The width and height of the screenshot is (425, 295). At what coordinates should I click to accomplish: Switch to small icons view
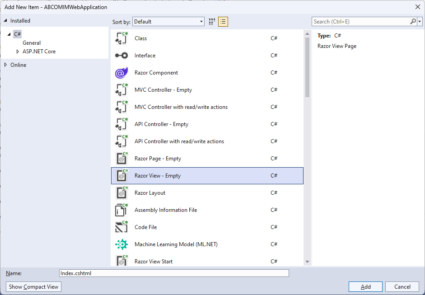click(212, 22)
